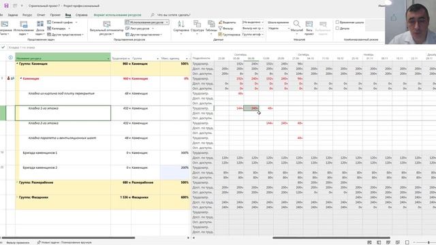436x245 pixels.
Task: Open the Highlight 'Не выделено' dropdown
Action: [x=253, y=22]
